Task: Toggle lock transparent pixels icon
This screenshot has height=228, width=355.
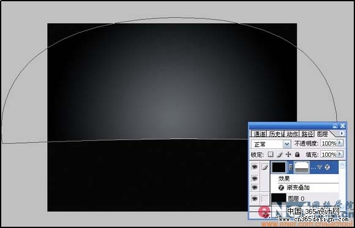Action: (271, 154)
